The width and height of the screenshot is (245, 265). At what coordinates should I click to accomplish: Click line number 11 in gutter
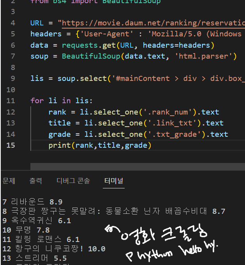click(x=11, y=101)
